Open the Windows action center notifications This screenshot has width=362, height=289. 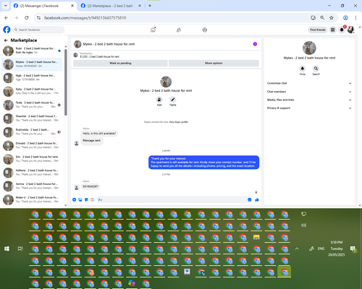[353, 249]
